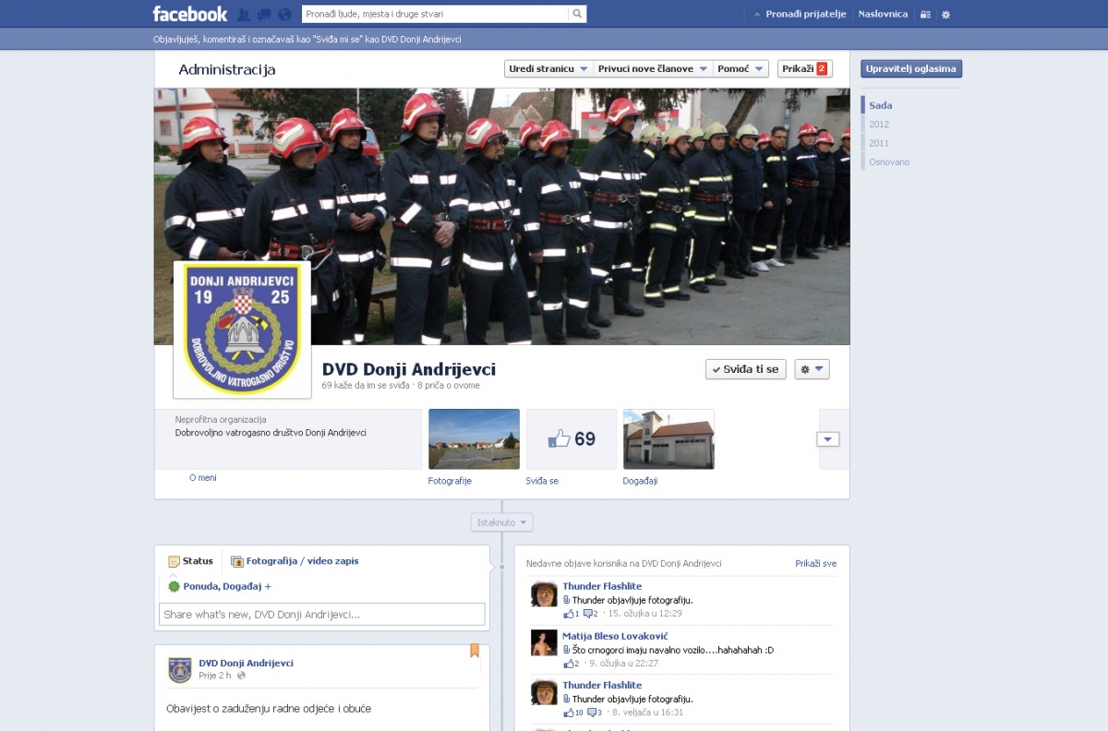Click the orange bookmark on pinned post
Viewport: 1108px width, 731px height.
[x=475, y=651]
